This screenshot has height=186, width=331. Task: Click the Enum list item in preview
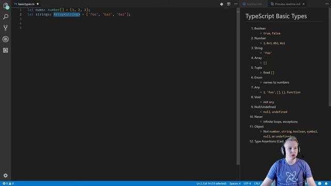(x=258, y=78)
